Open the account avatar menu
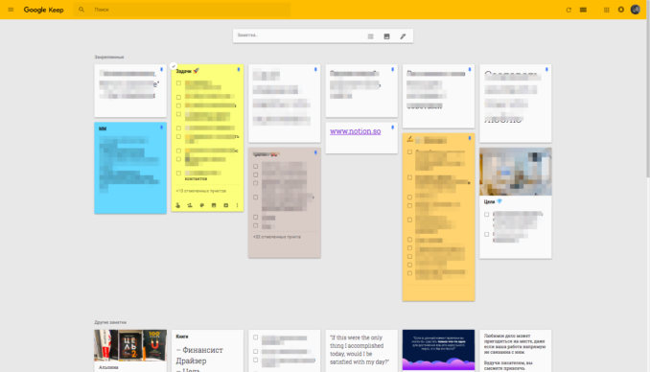Image resolution: width=650 pixels, height=372 pixels. [635, 10]
